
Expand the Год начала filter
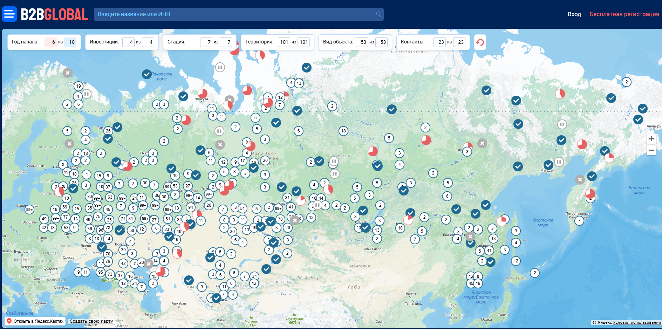point(44,42)
